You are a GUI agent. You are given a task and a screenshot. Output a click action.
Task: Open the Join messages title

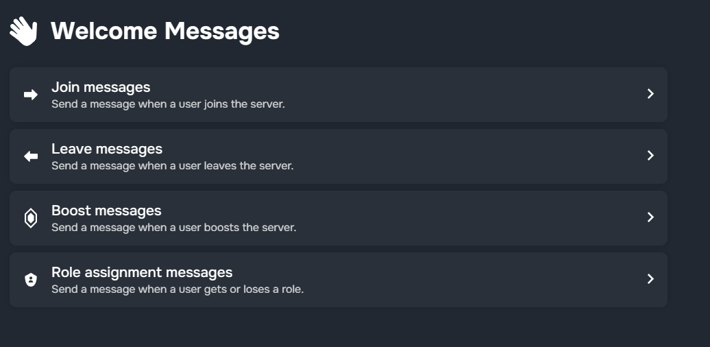coord(101,87)
